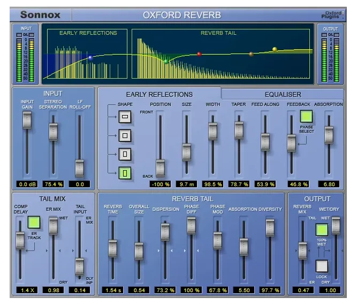Screen dimensions: 357x305
Task: Click the LF Roll-Off value 0.0
Action: [x=79, y=184]
